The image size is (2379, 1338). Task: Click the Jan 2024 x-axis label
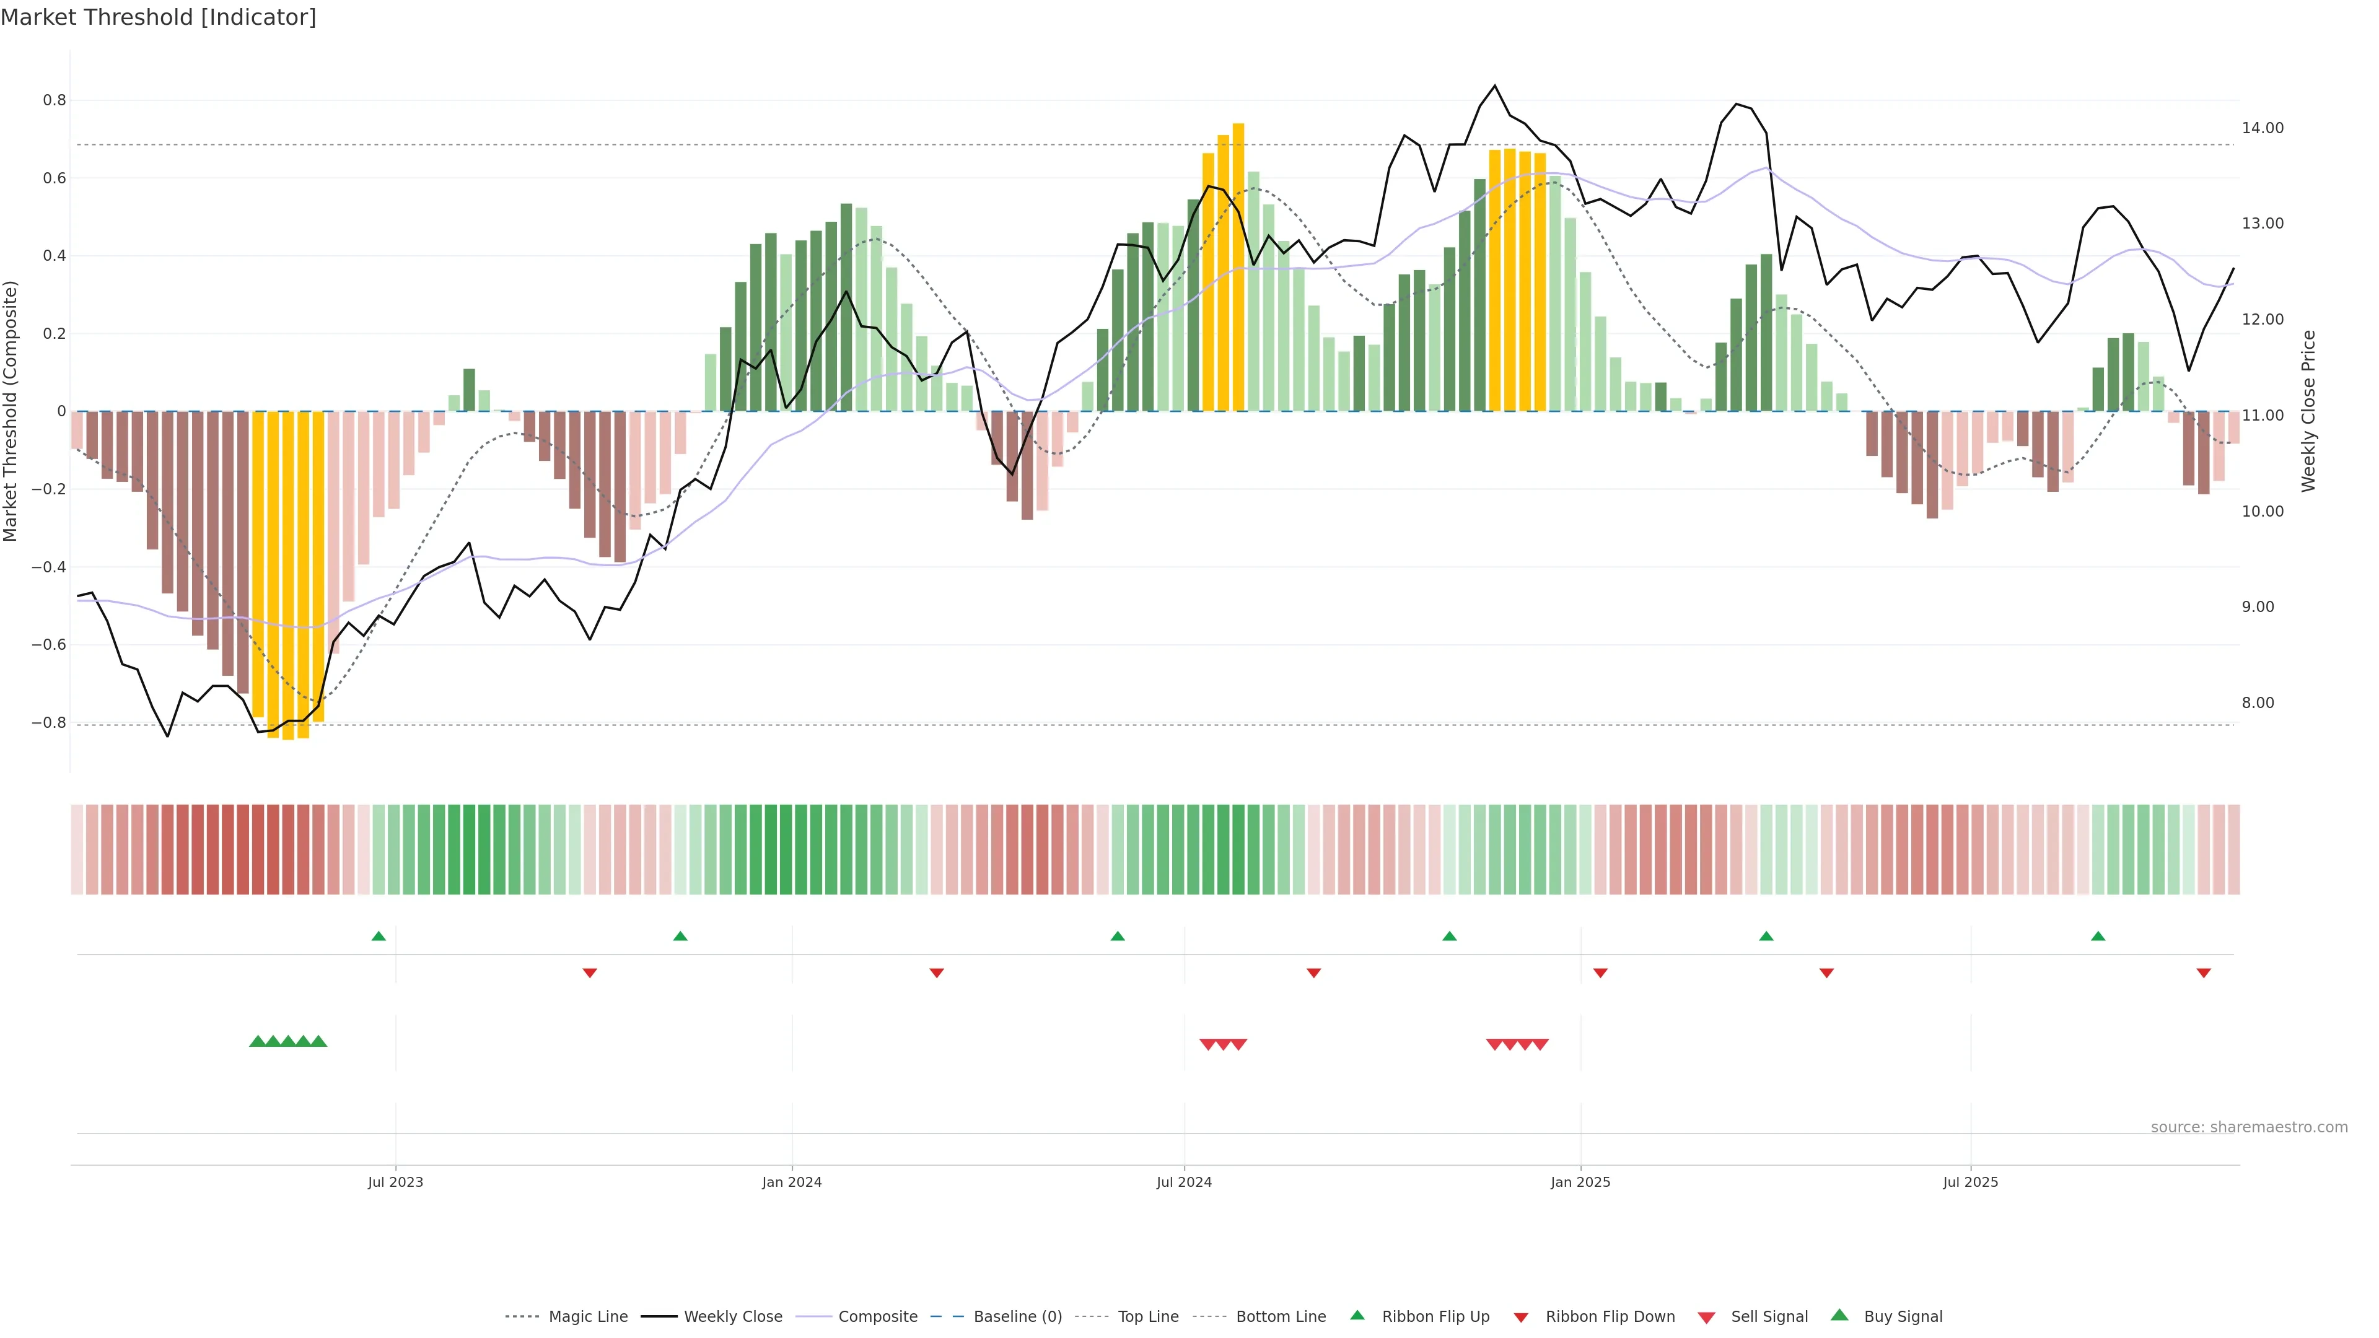tap(792, 1182)
